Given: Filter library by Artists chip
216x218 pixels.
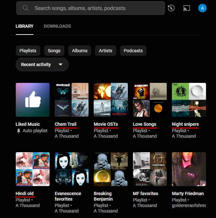Looking at the screenshot, I should [106, 51].
